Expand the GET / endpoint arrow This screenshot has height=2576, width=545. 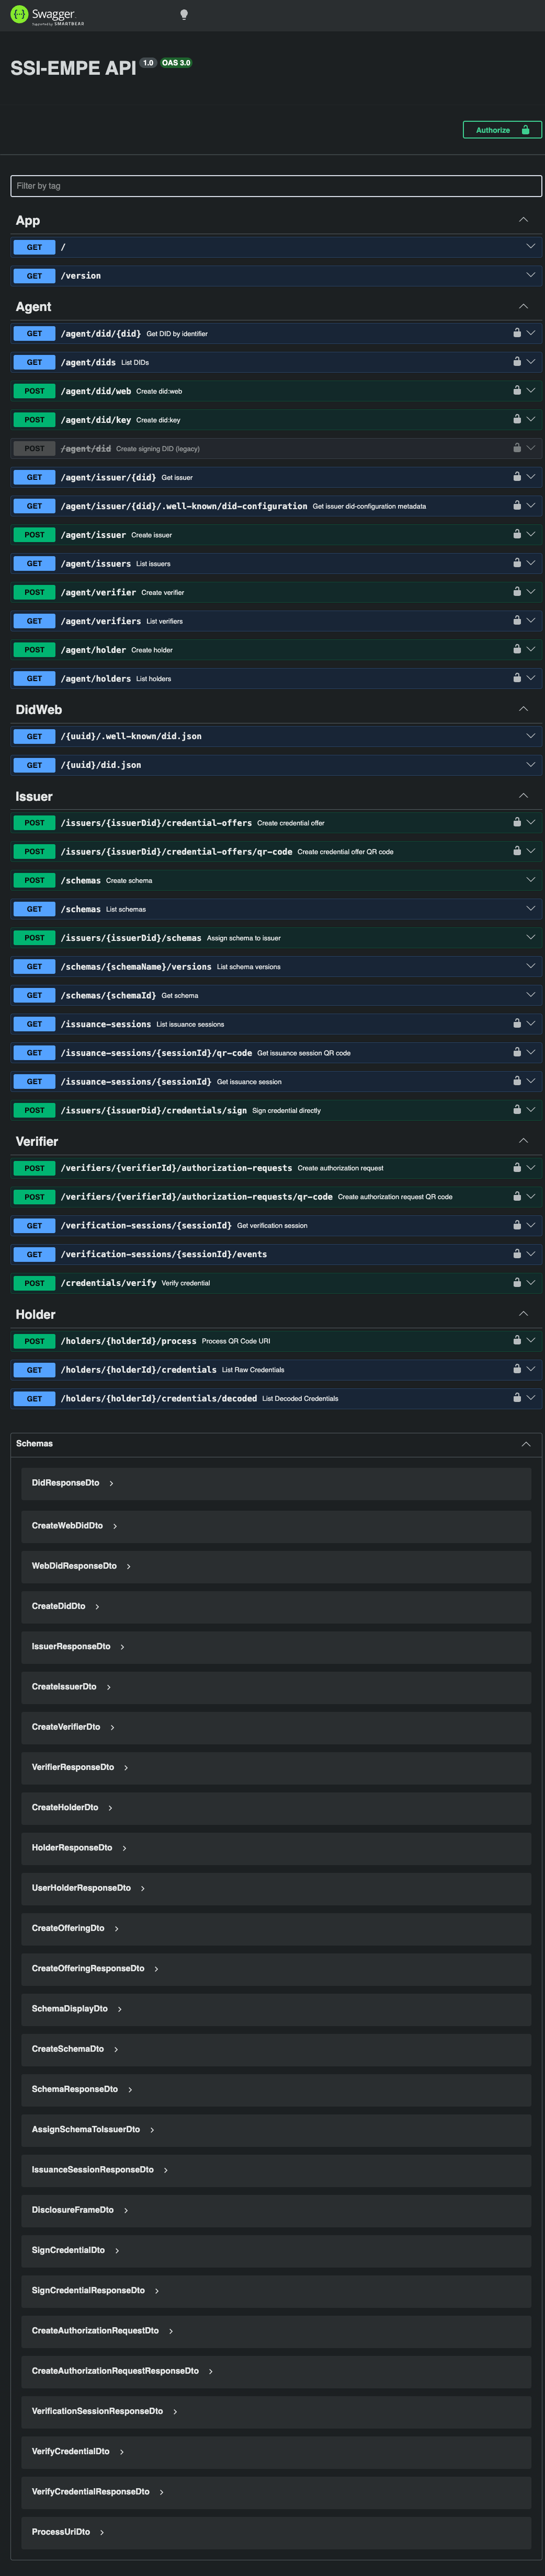coord(531,247)
